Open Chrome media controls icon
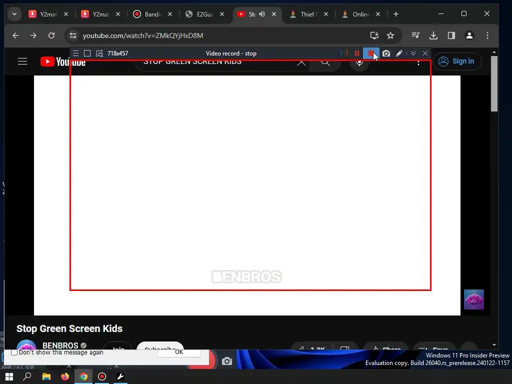Image resolution: width=512 pixels, height=384 pixels. click(x=415, y=35)
